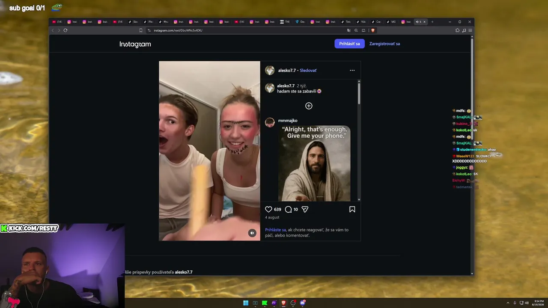Save the reel with the bookmark icon
Image resolution: width=548 pixels, height=308 pixels.
point(352,209)
